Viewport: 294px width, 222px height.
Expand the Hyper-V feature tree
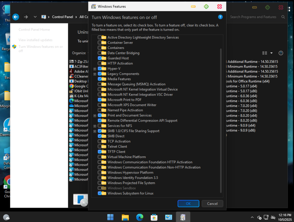(x=95, y=69)
